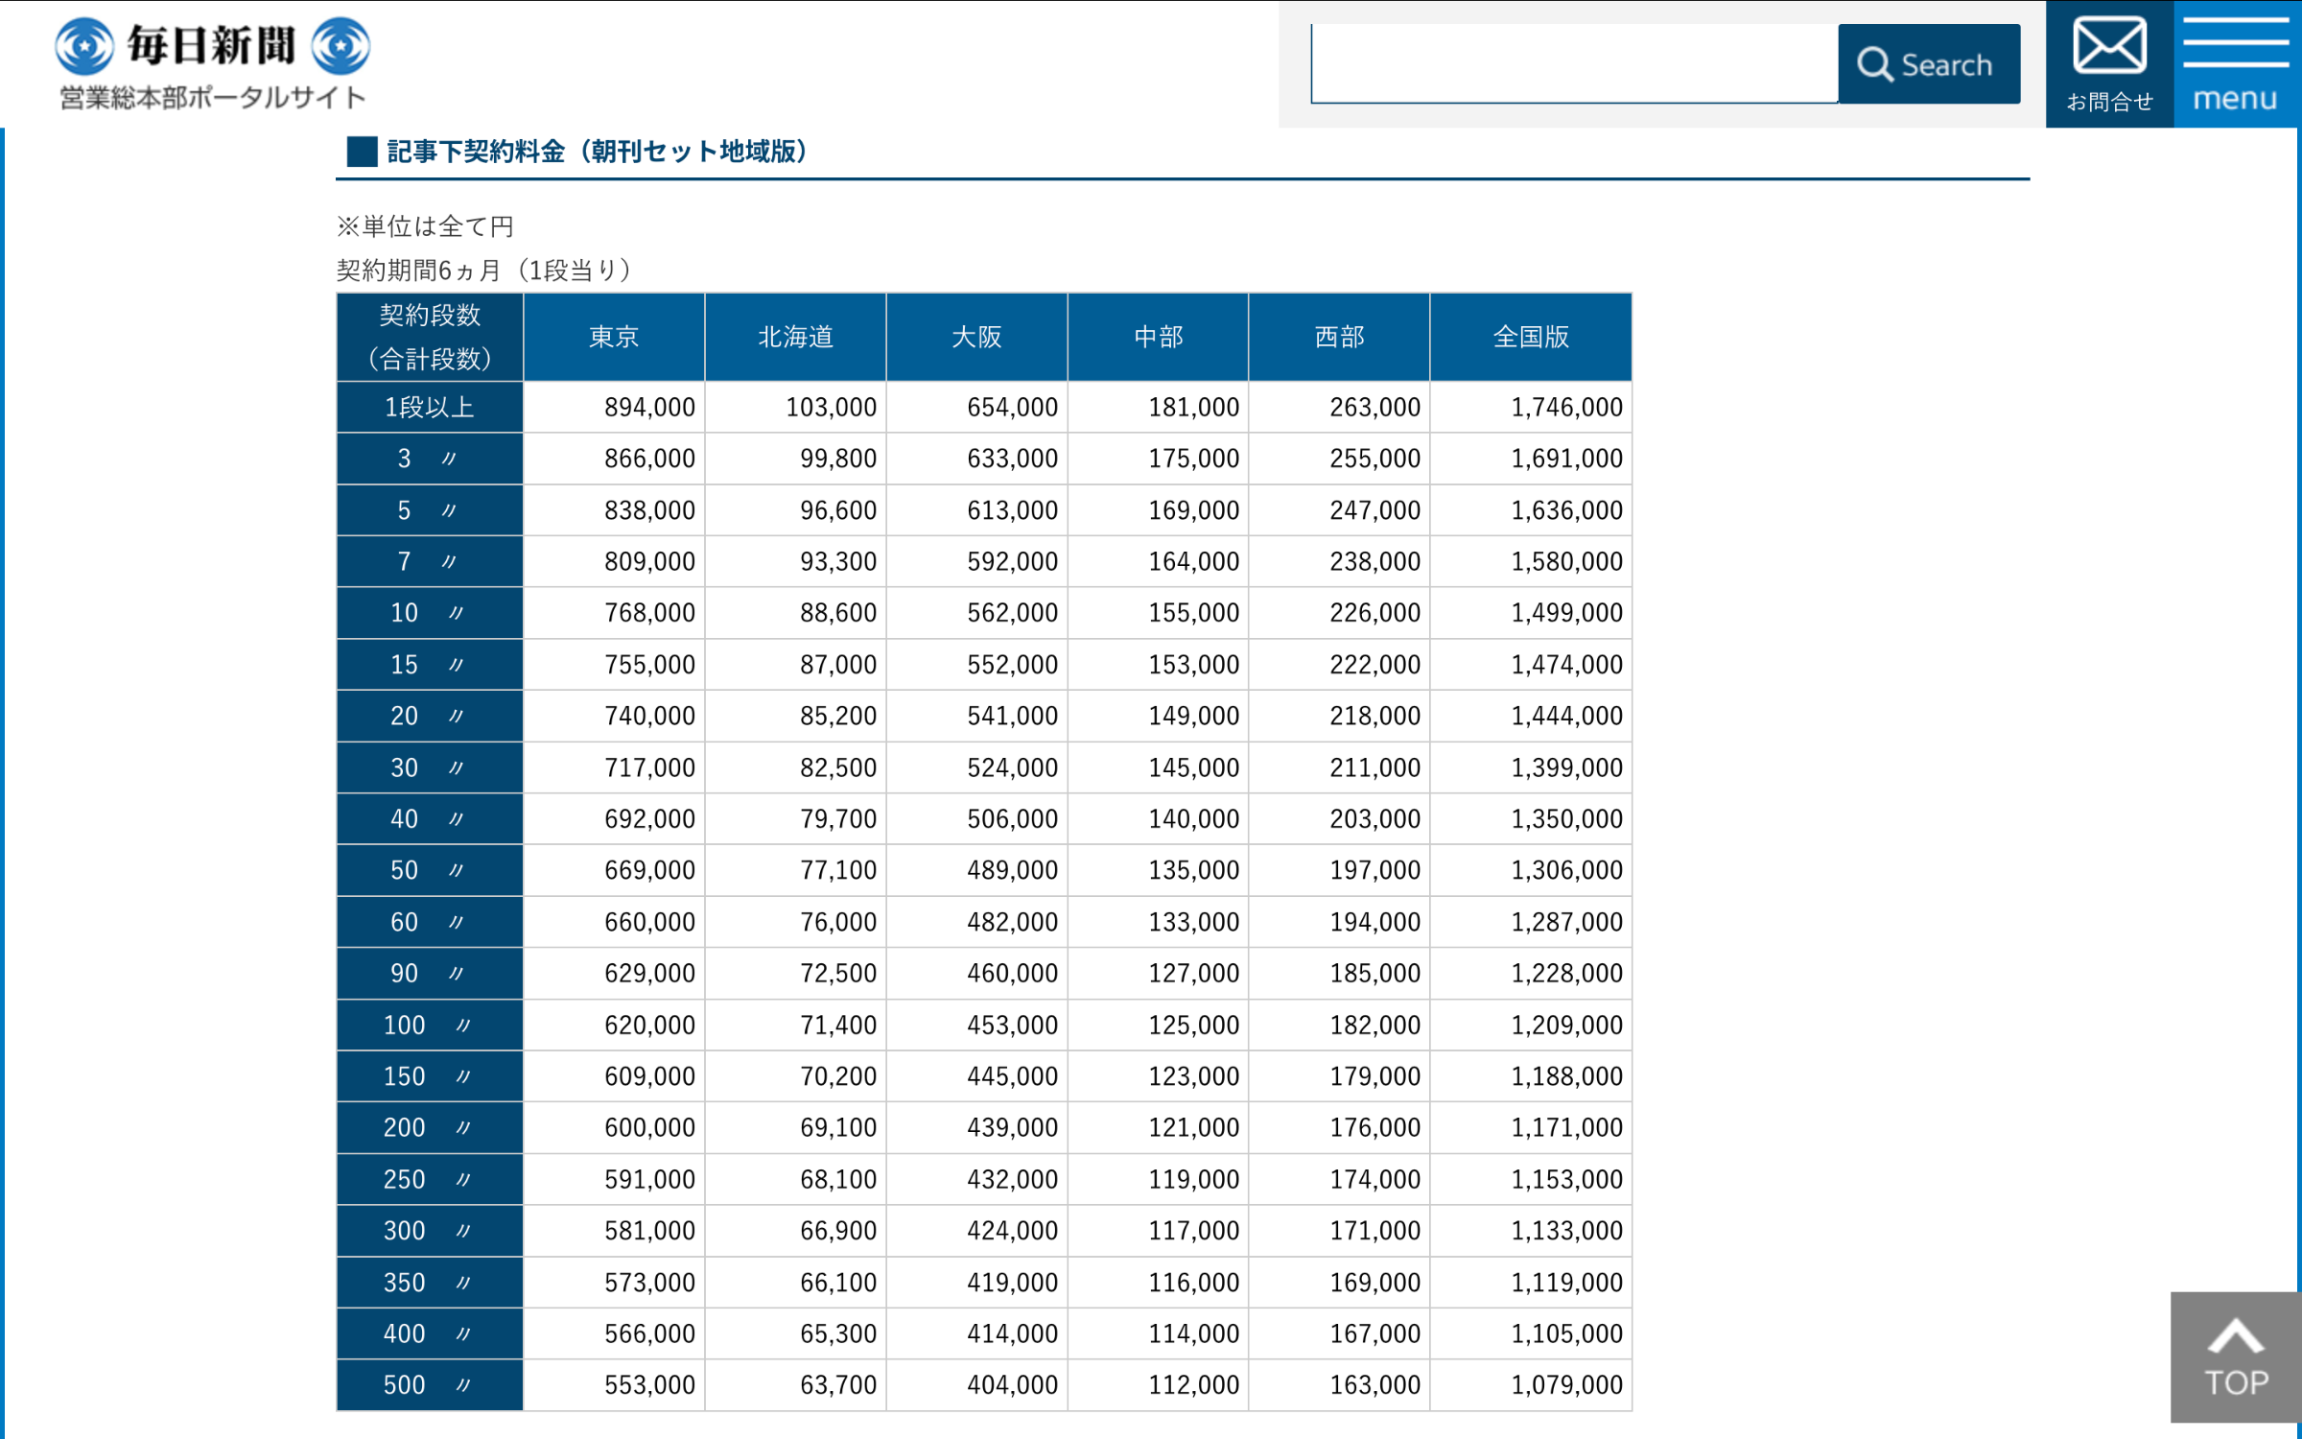The image size is (2302, 1439).
Task: Click the blue square beside section title
Action: point(362,152)
